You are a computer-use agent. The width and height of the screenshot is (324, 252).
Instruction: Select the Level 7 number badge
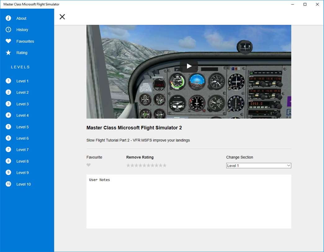click(x=8, y=150)
